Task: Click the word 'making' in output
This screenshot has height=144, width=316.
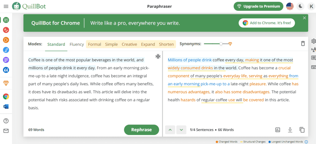Action: click(x=252, y=60)
